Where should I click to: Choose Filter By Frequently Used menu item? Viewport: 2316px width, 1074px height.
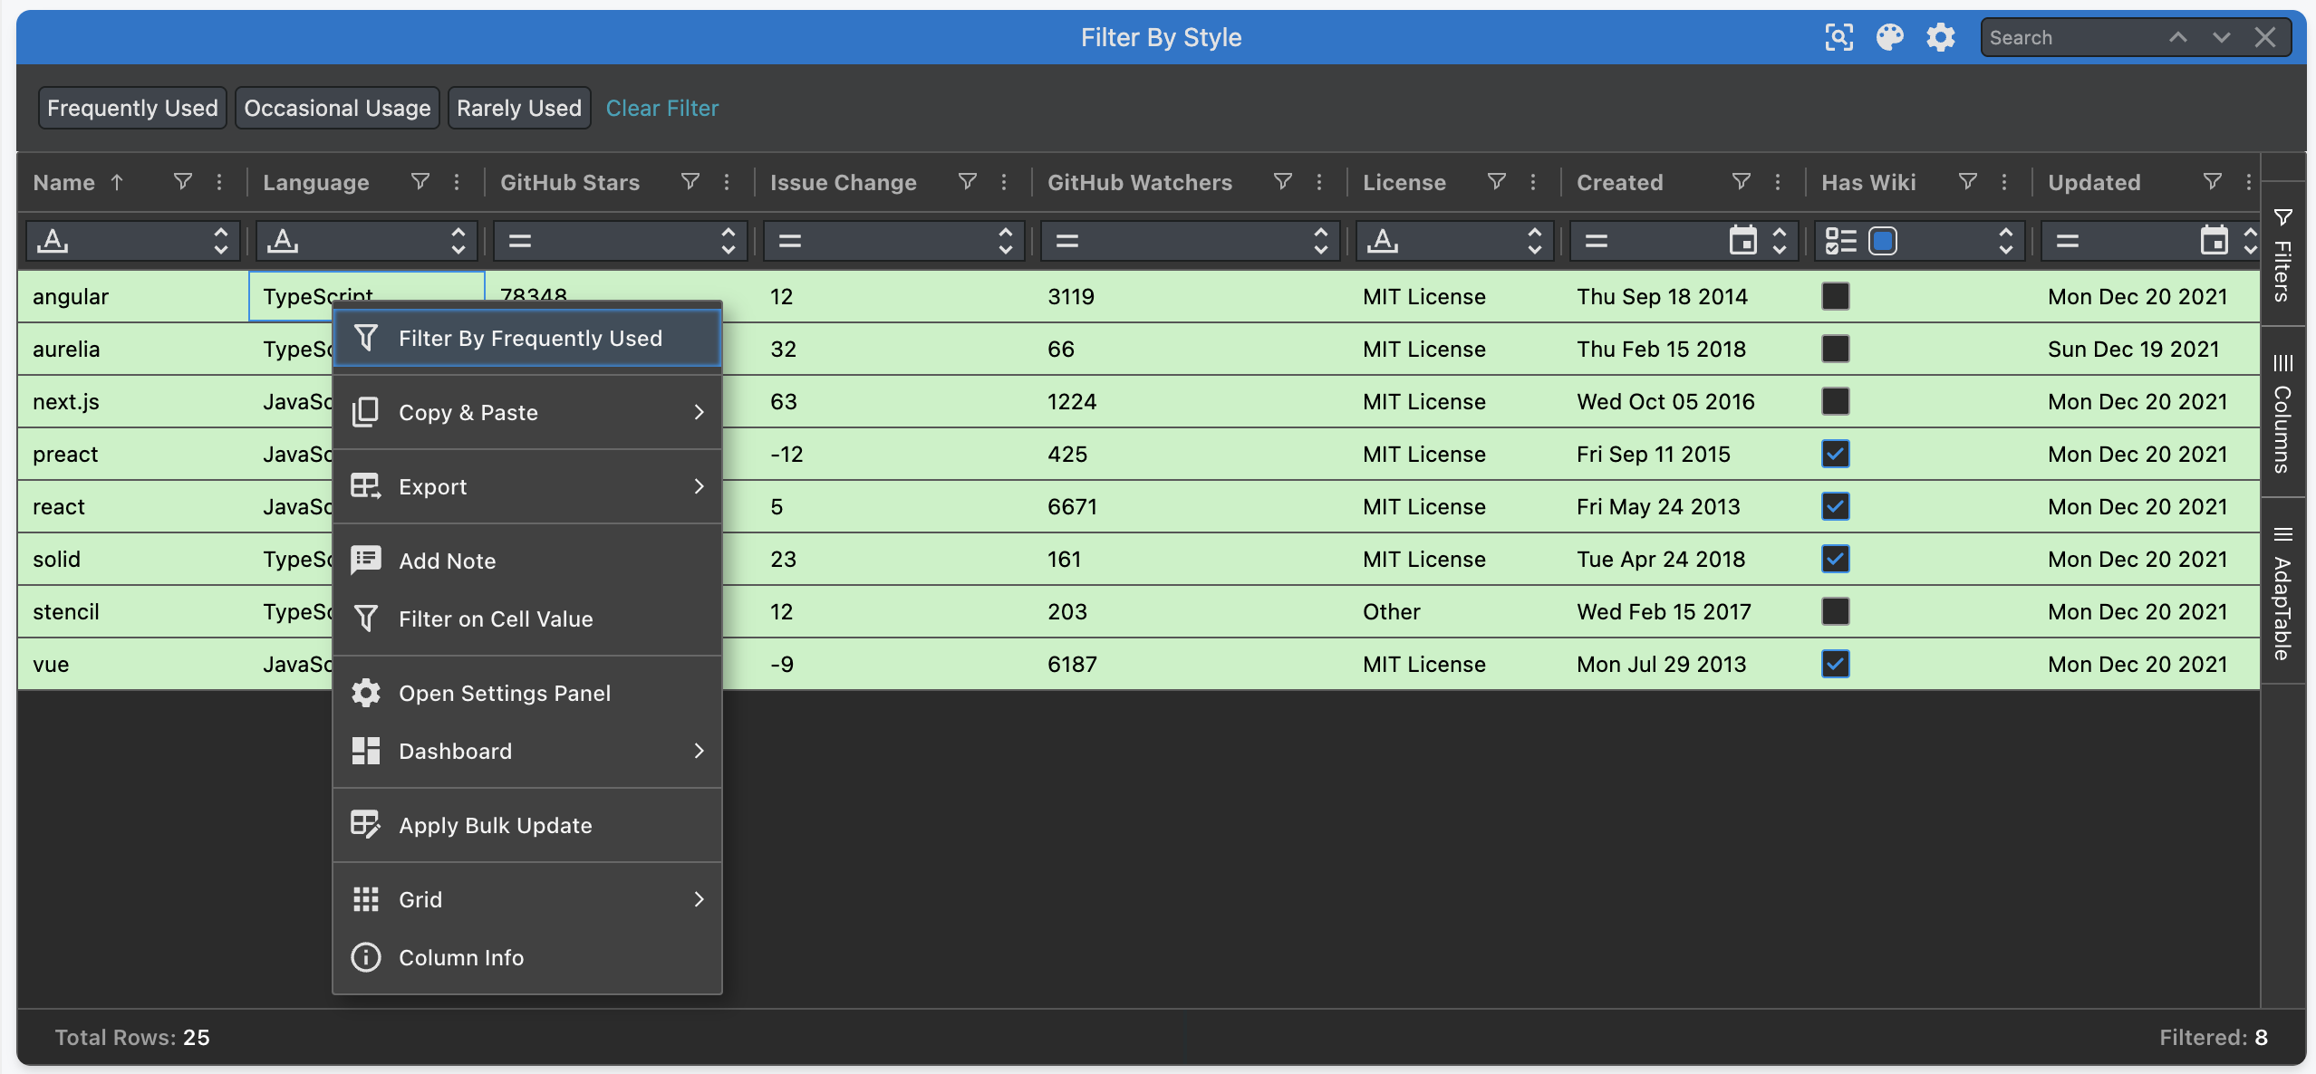pos(527,338)
